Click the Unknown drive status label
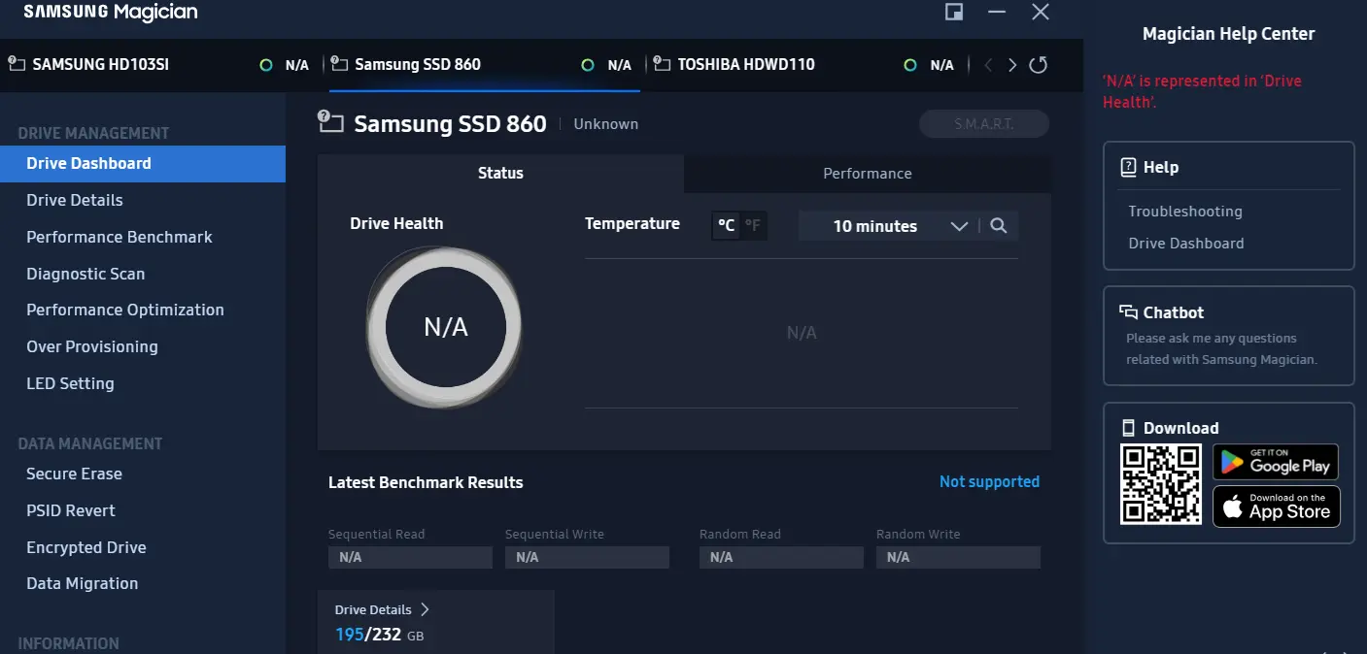Viewport: 1367px width, 654px height. point(605,124)
